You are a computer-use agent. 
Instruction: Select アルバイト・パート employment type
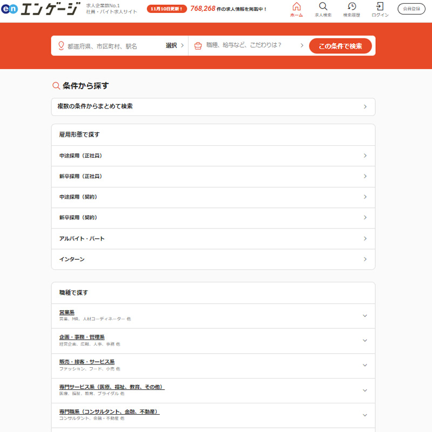(x=213, y=239)
